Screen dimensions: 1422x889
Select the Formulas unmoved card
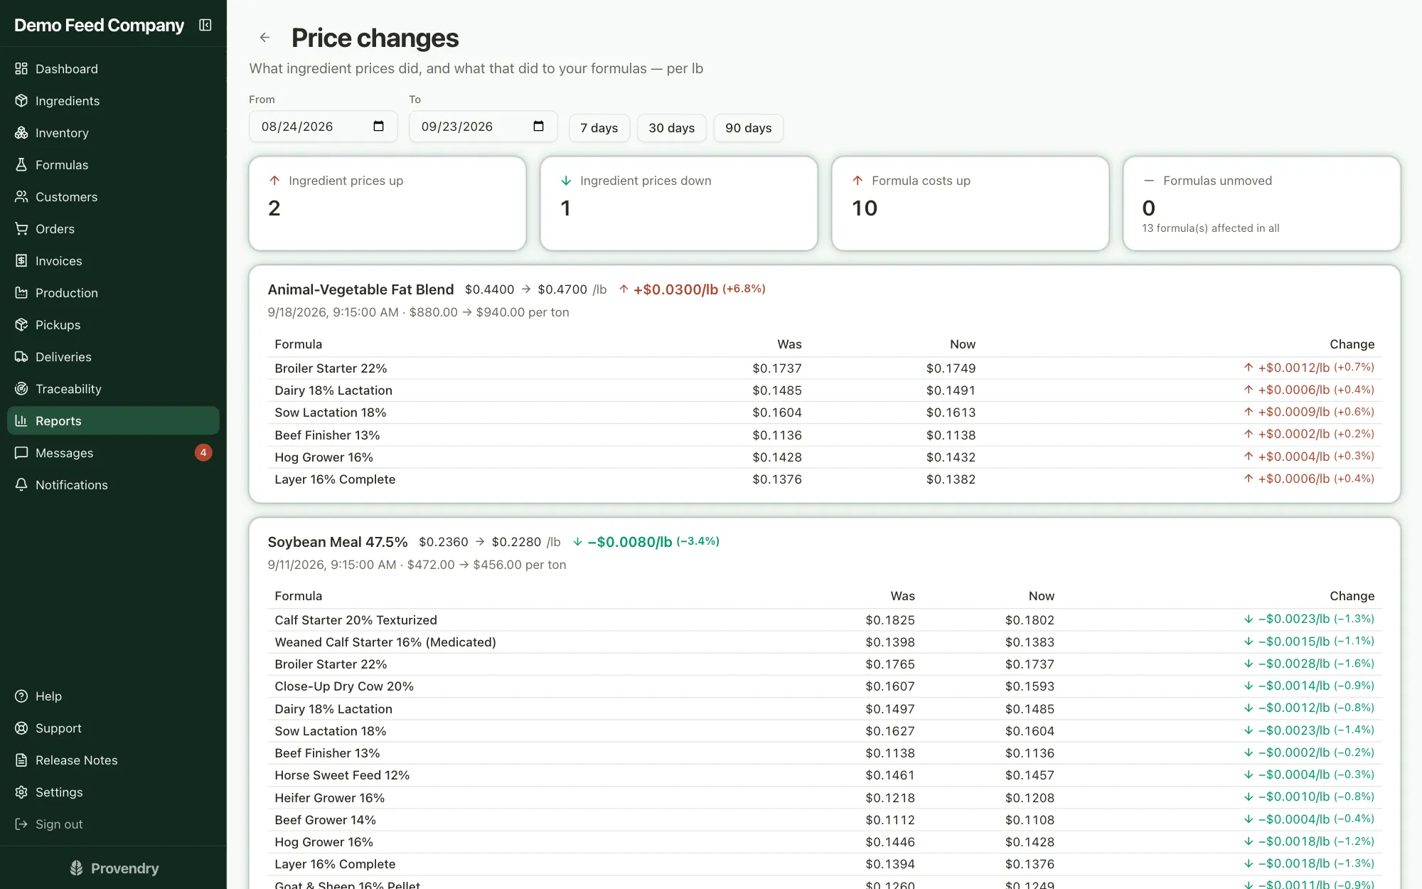click(x=1262, y=203)
